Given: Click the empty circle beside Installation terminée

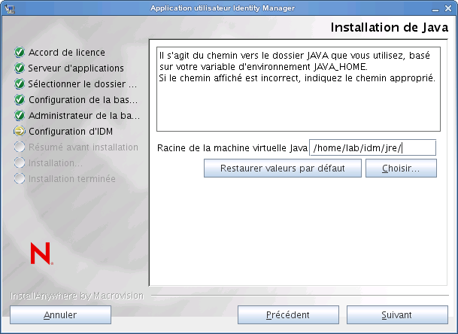Looking at the screenshot, I should pyautogui.click(x=20, y=178).
